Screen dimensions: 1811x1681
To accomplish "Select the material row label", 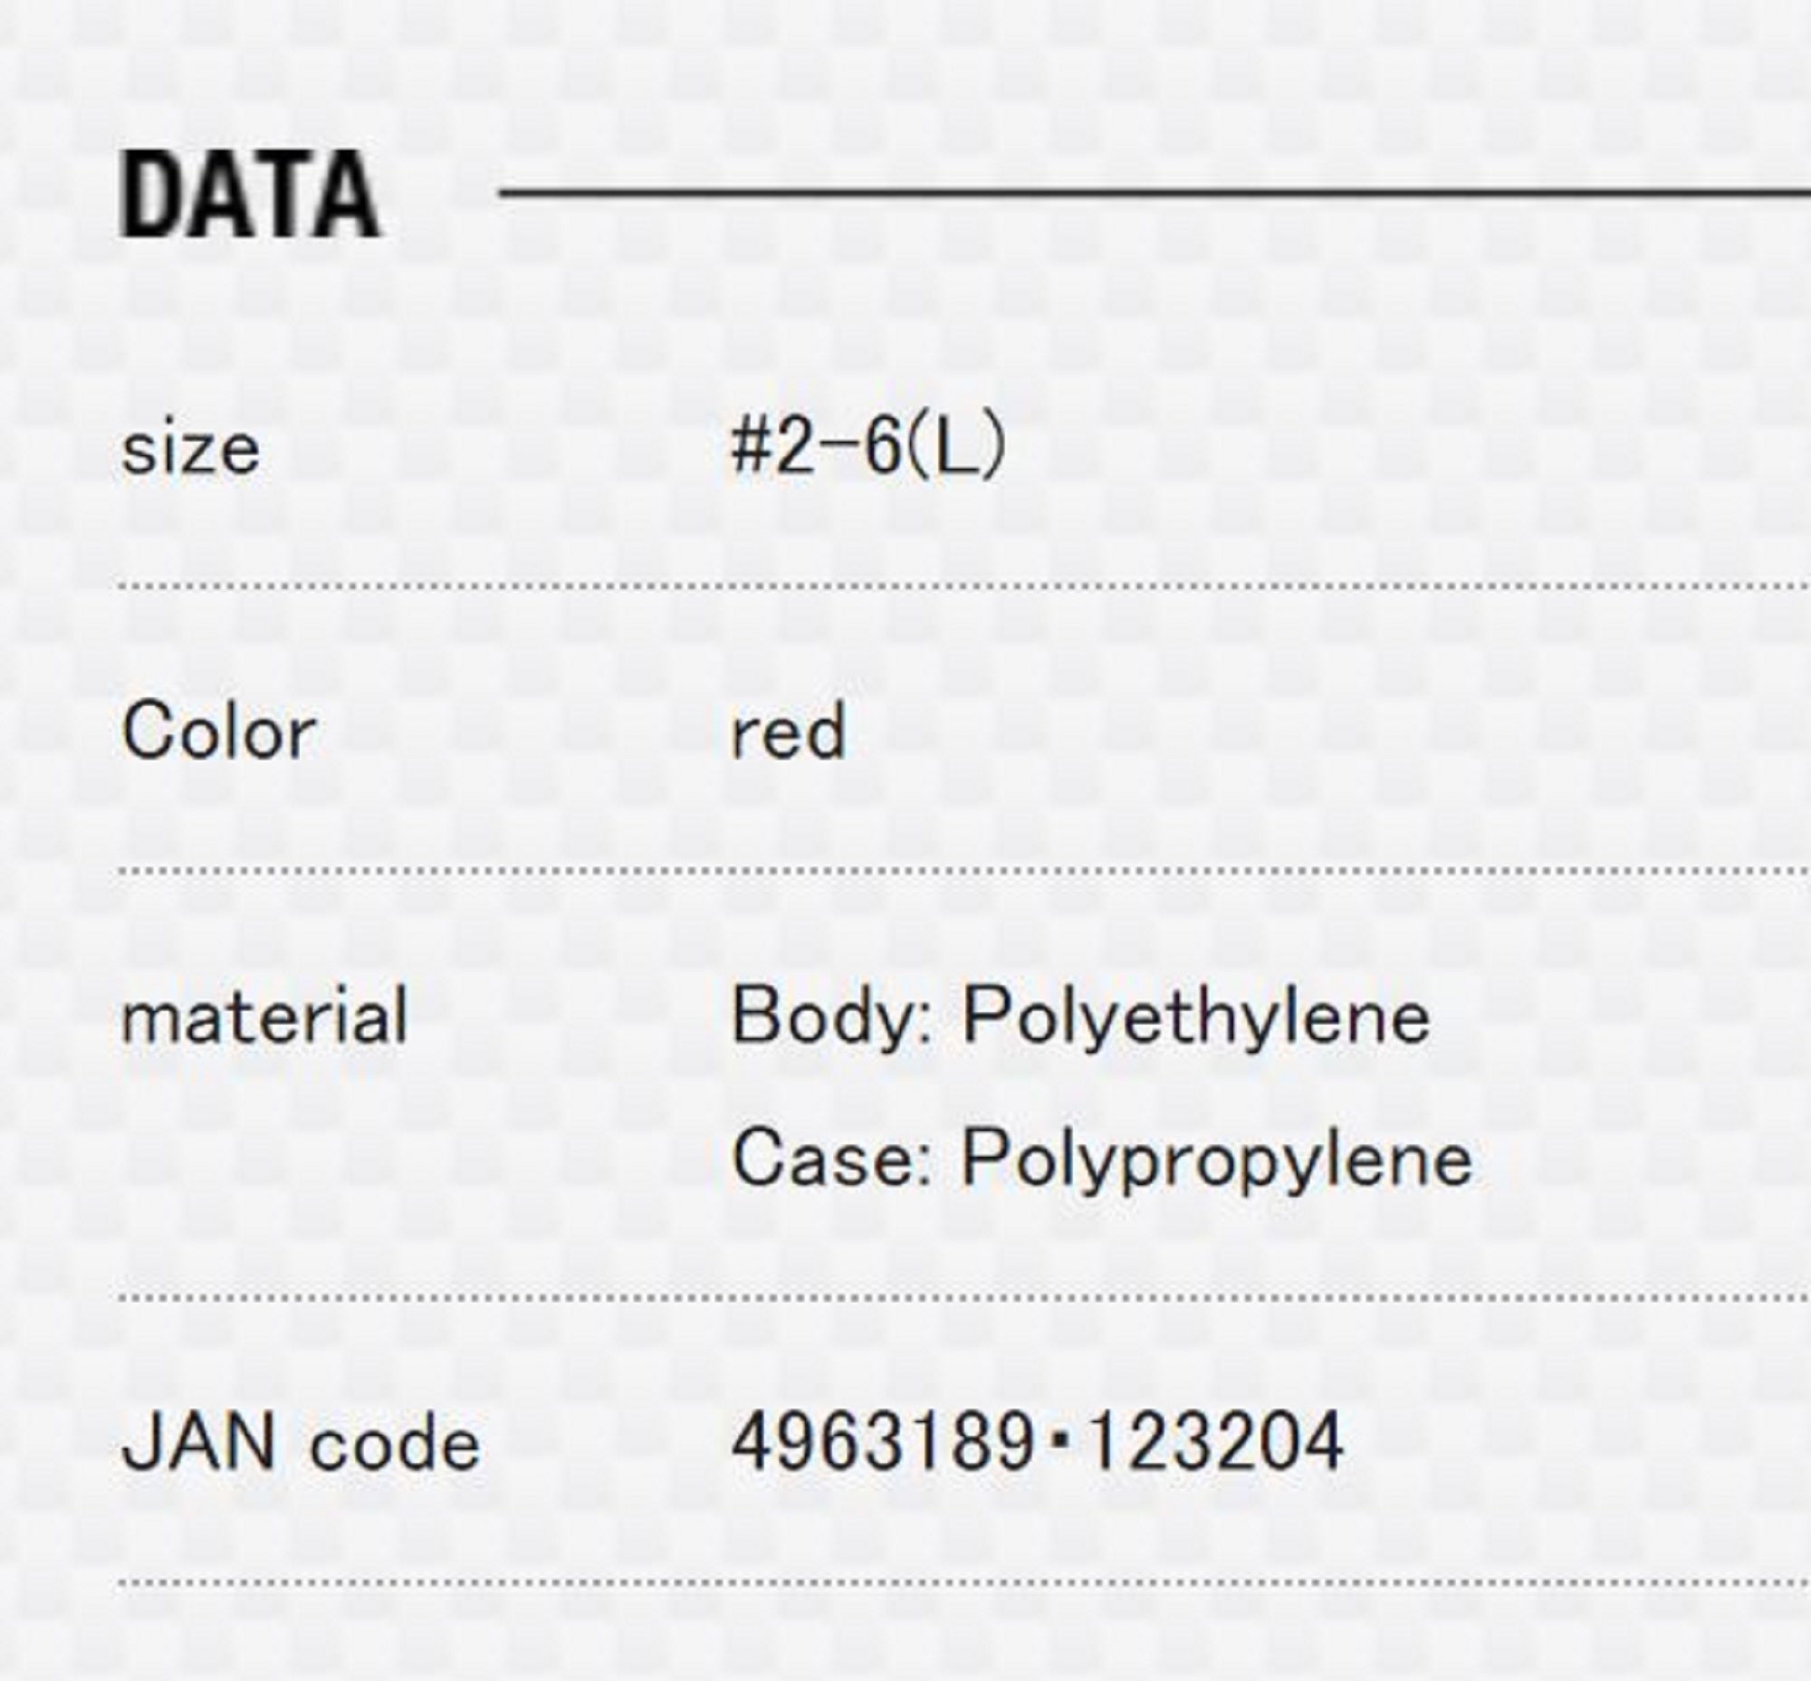I will click(x=264, y=1017).
